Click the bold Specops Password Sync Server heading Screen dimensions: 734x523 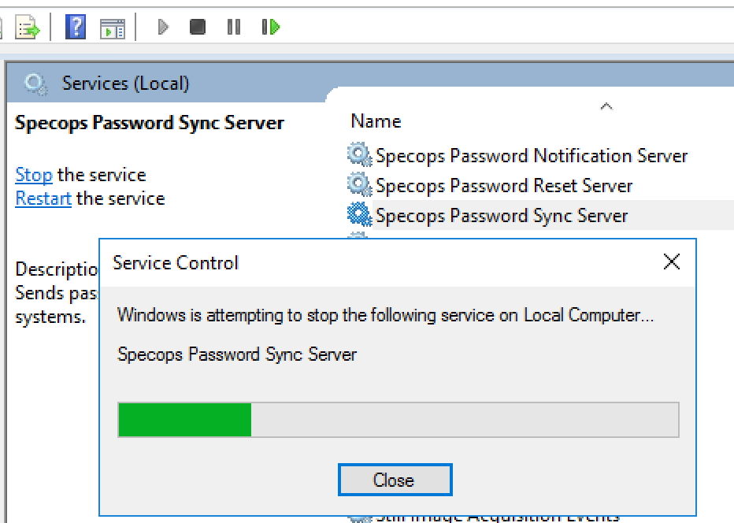(x=150, y=123)
